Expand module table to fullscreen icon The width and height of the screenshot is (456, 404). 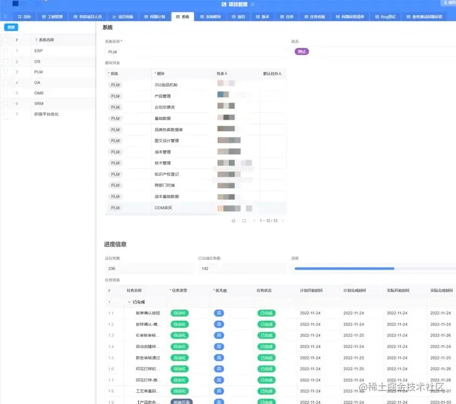pos(244,221)
